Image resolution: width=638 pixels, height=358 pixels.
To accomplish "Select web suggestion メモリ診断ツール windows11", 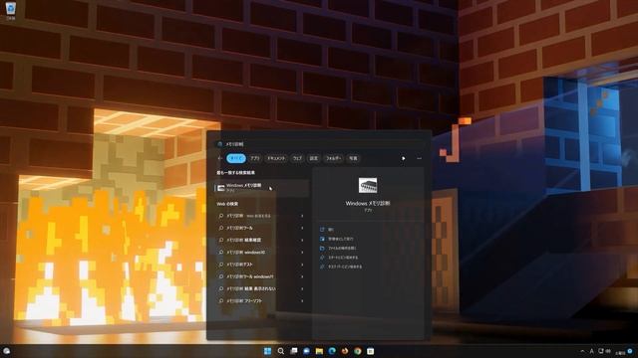I will pyautogui.click(x=261, y=276).
